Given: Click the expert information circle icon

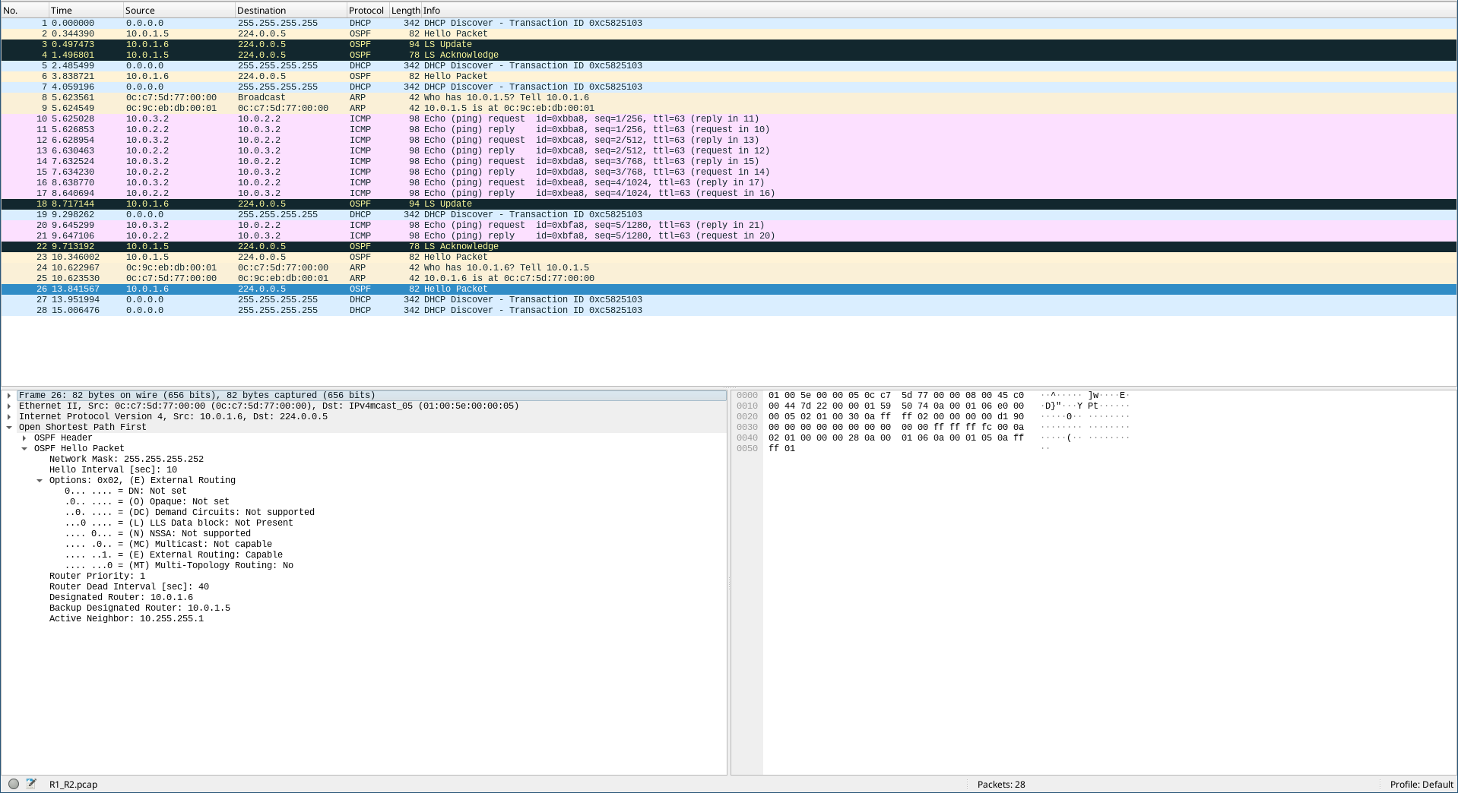Looking at the screenshot, I should 13,784.
